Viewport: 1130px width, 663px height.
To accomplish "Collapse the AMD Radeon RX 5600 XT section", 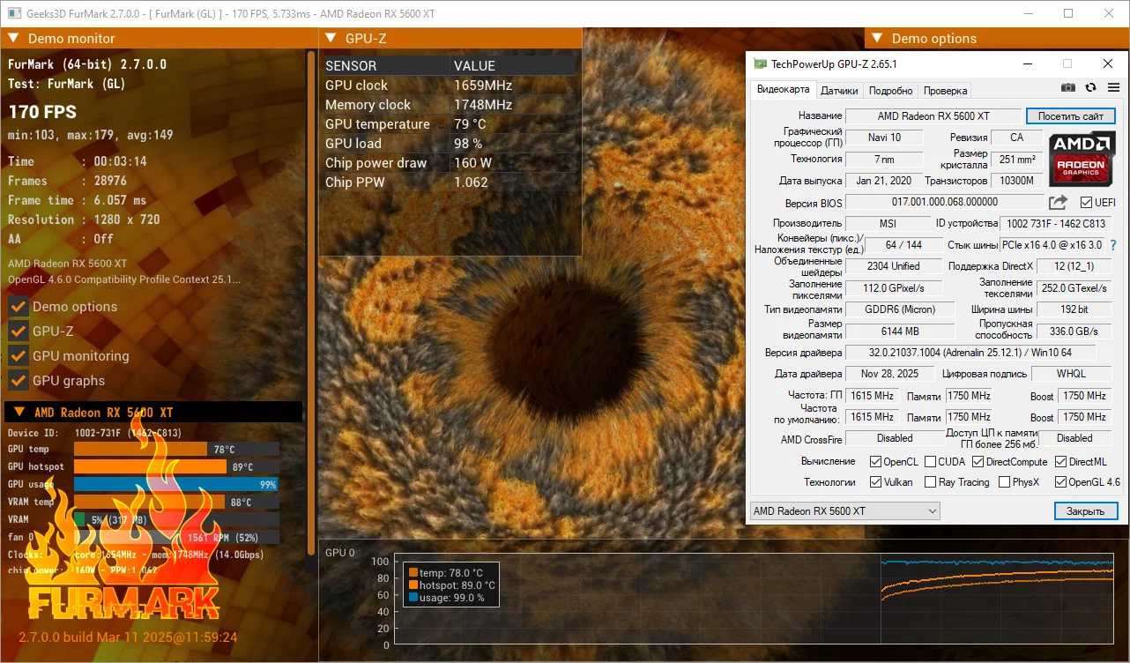I will click(x=19, y=413).
